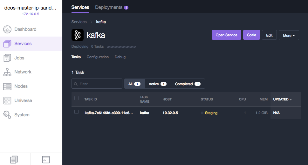The height and width of the screenshot is (165, 308).
Task: Open task kafka.7e6146fd-c390-11e6 link
Action: tap(109, 113)
